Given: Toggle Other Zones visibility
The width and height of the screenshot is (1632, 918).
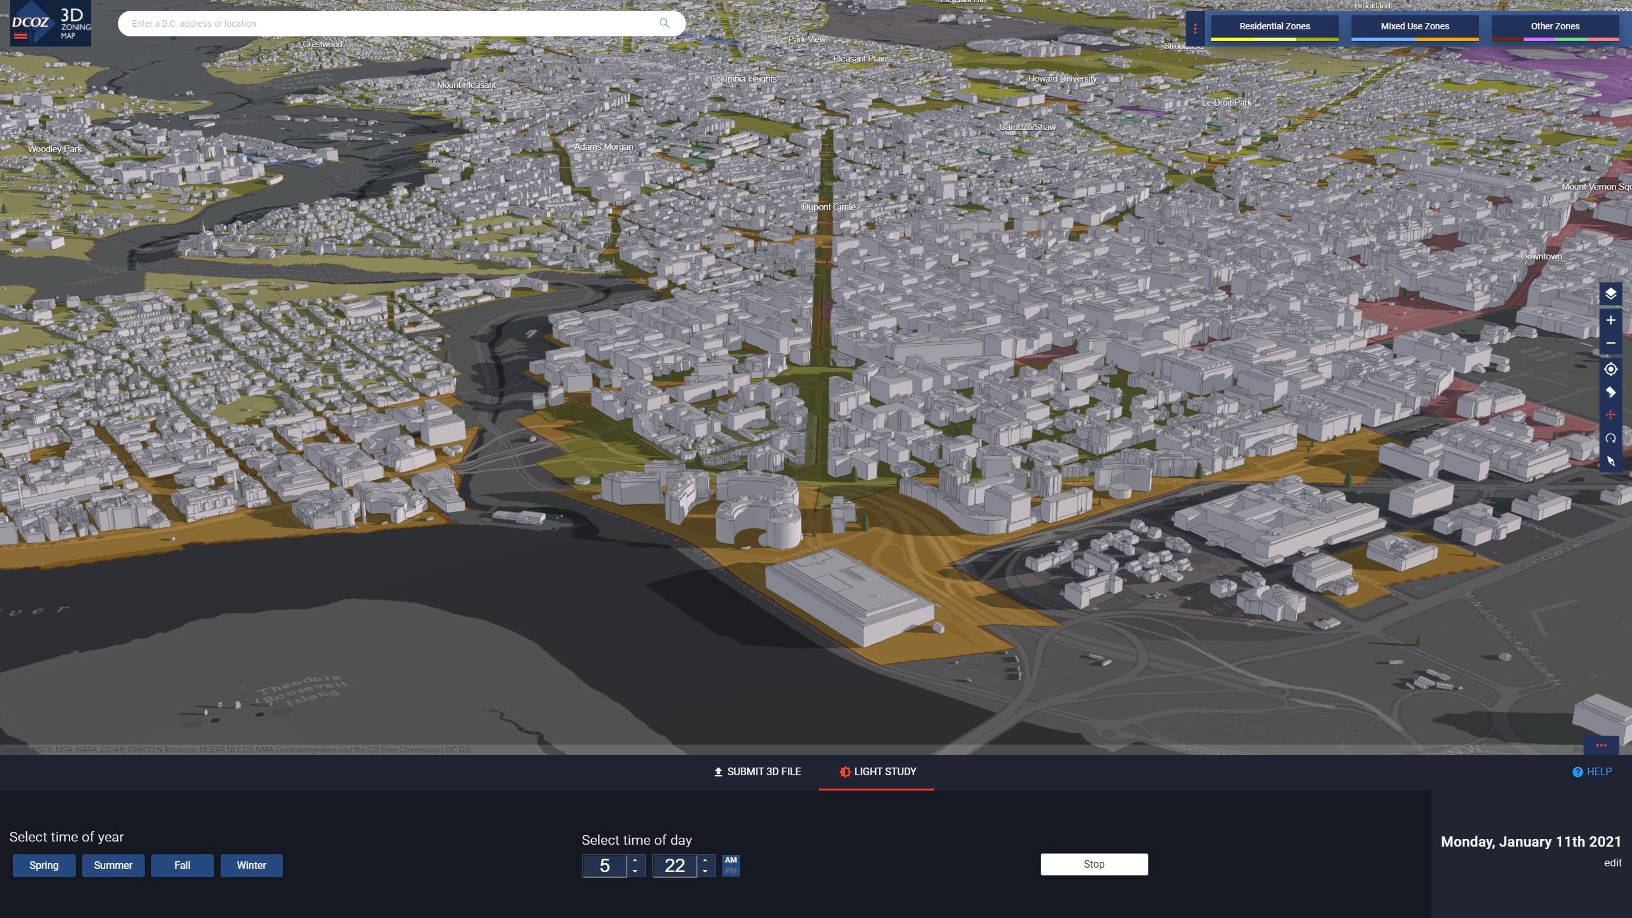Looking at the screenshot, I should 1555,26.
